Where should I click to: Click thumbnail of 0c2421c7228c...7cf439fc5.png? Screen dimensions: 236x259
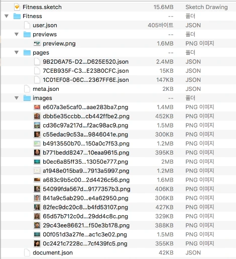click(37, 243)
